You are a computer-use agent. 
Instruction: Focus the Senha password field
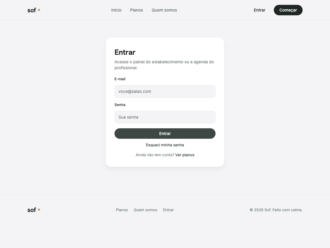tap(165, 117)
